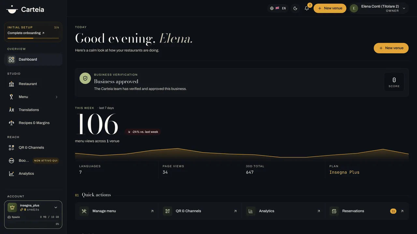
Task: Open Translations in the sidebar
Action: [x=33, y=110]
